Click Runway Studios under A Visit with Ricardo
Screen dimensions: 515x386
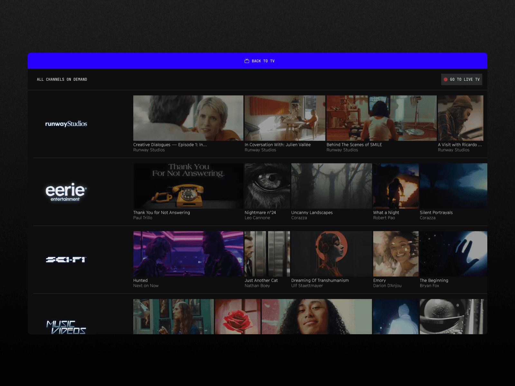pyautogui.click(x=454, y=150)
